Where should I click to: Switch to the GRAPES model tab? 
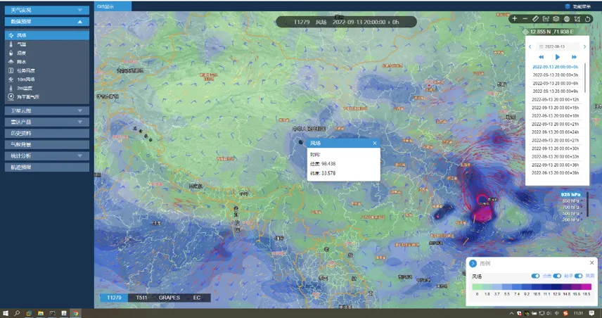169,298
